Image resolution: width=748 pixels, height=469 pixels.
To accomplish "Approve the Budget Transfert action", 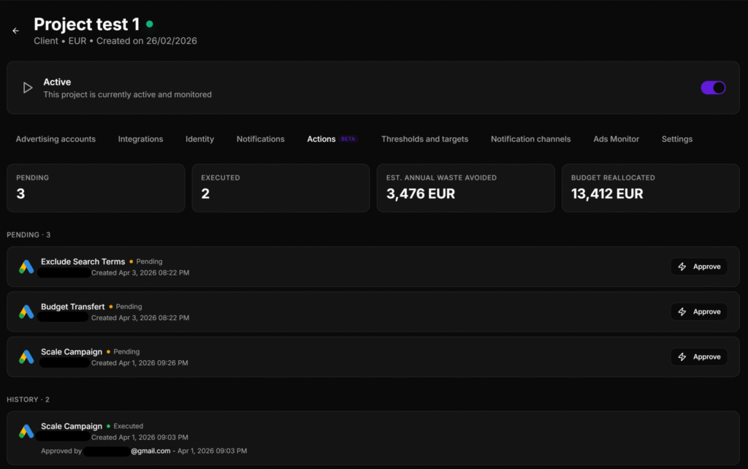I will pyautogui.click(x=698, y=312).
